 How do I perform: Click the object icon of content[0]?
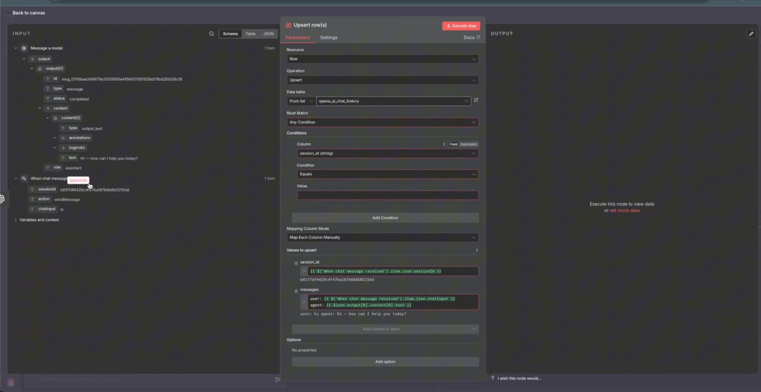tap(55, 118)
